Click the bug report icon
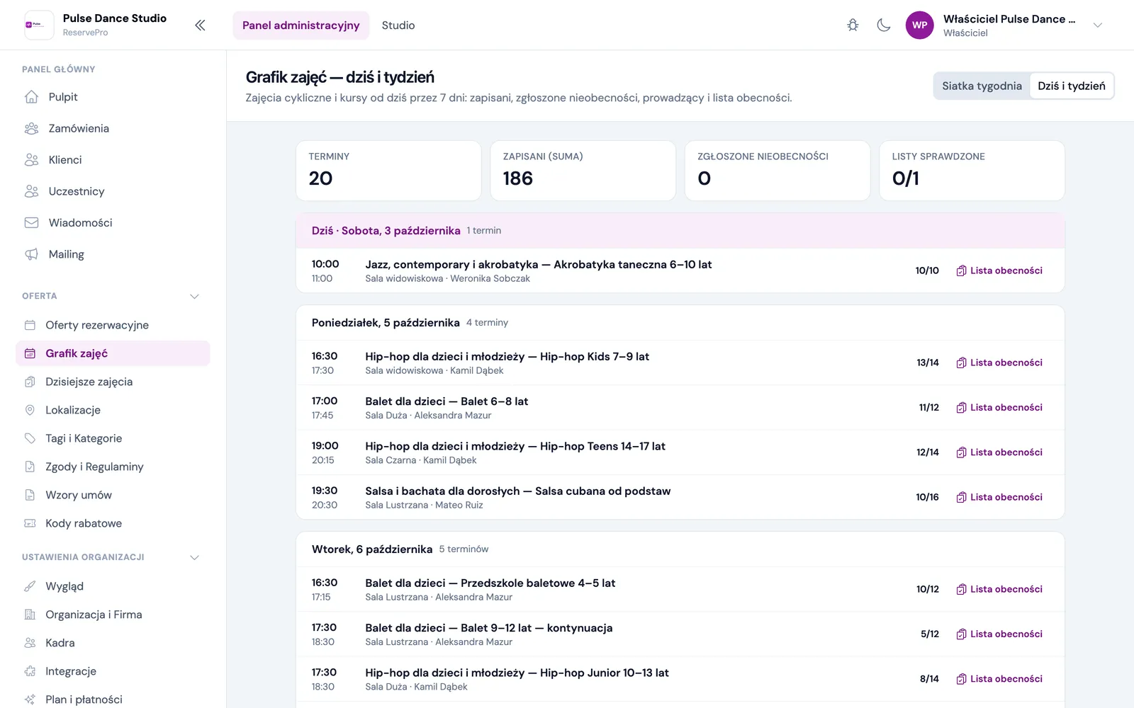This screenshot has width=1134, height=708. 853,25
